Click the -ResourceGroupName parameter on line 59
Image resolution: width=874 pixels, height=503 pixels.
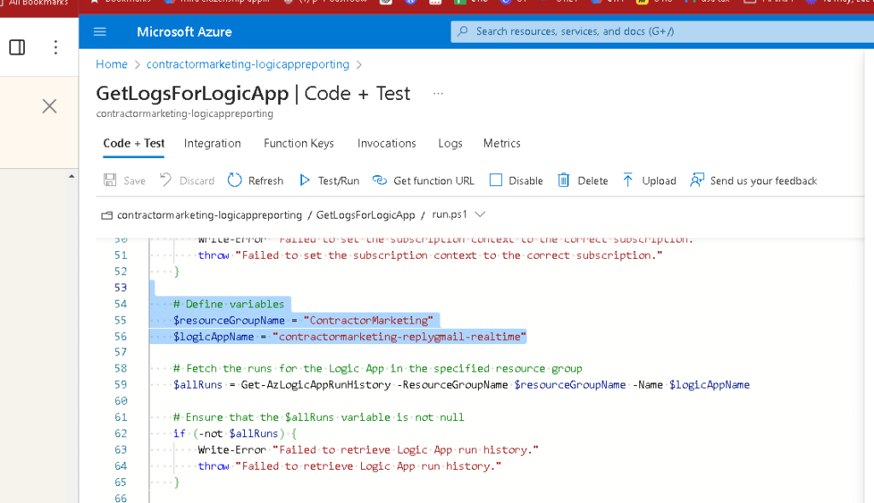[x=452, y=385]
